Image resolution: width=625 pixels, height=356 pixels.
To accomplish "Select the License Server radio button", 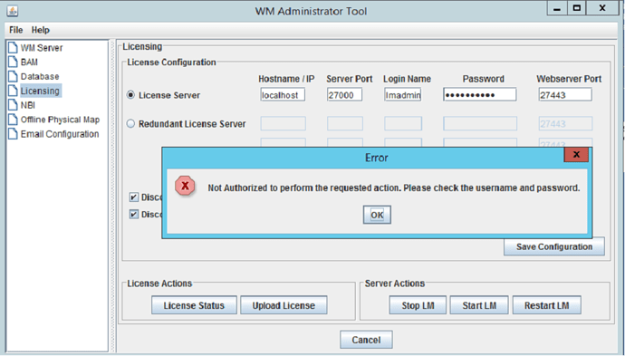I will coord(130,95).
